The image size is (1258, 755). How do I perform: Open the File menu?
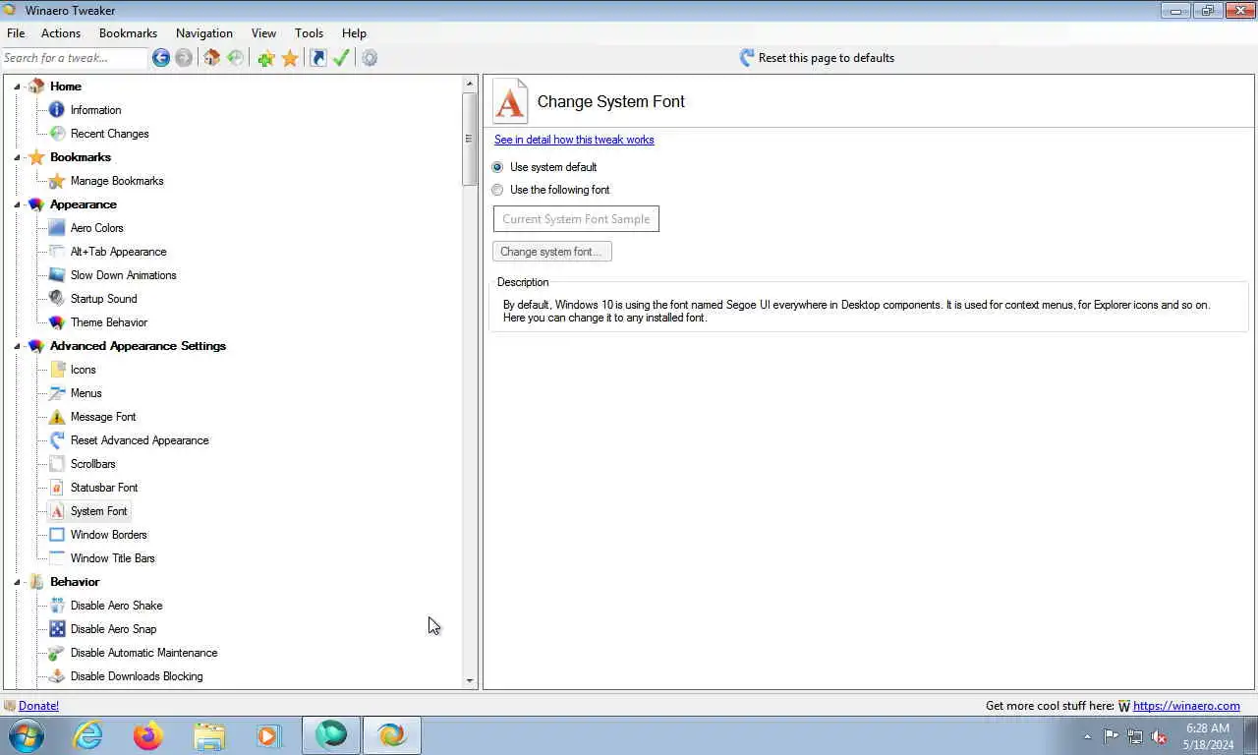pos(16,32)
